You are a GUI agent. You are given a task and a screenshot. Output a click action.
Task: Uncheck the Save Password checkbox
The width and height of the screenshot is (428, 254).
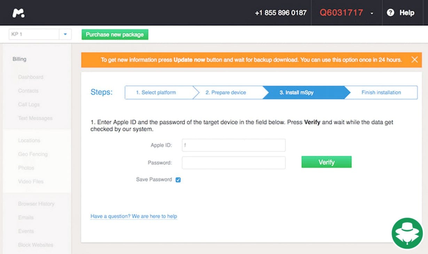(178, 180)
